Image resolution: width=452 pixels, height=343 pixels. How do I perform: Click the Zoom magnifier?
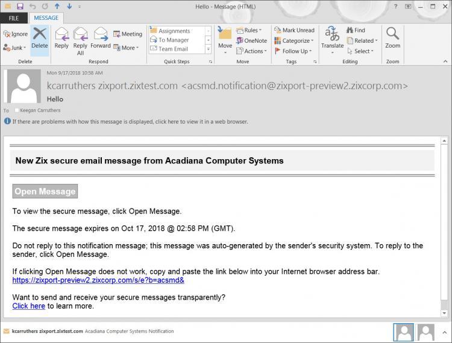(x=392, y=38)
